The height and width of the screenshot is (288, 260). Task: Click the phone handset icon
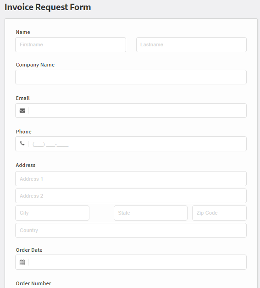coord(22,143)
